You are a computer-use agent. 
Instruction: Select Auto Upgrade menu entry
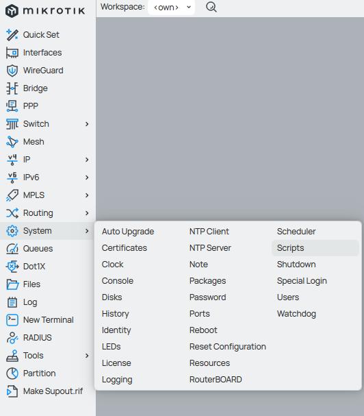(128, 232)
